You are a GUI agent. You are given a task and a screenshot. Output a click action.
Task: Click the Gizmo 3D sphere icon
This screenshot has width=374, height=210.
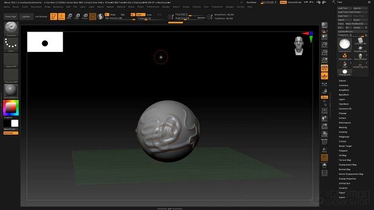pyautogui.click(x=93, y=16)
